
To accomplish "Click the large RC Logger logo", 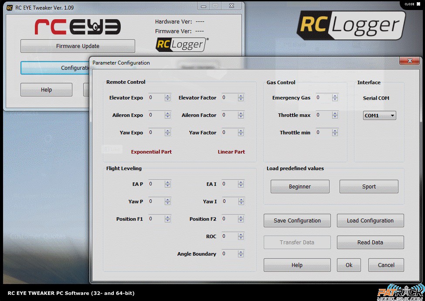I will tap(351, 25).
